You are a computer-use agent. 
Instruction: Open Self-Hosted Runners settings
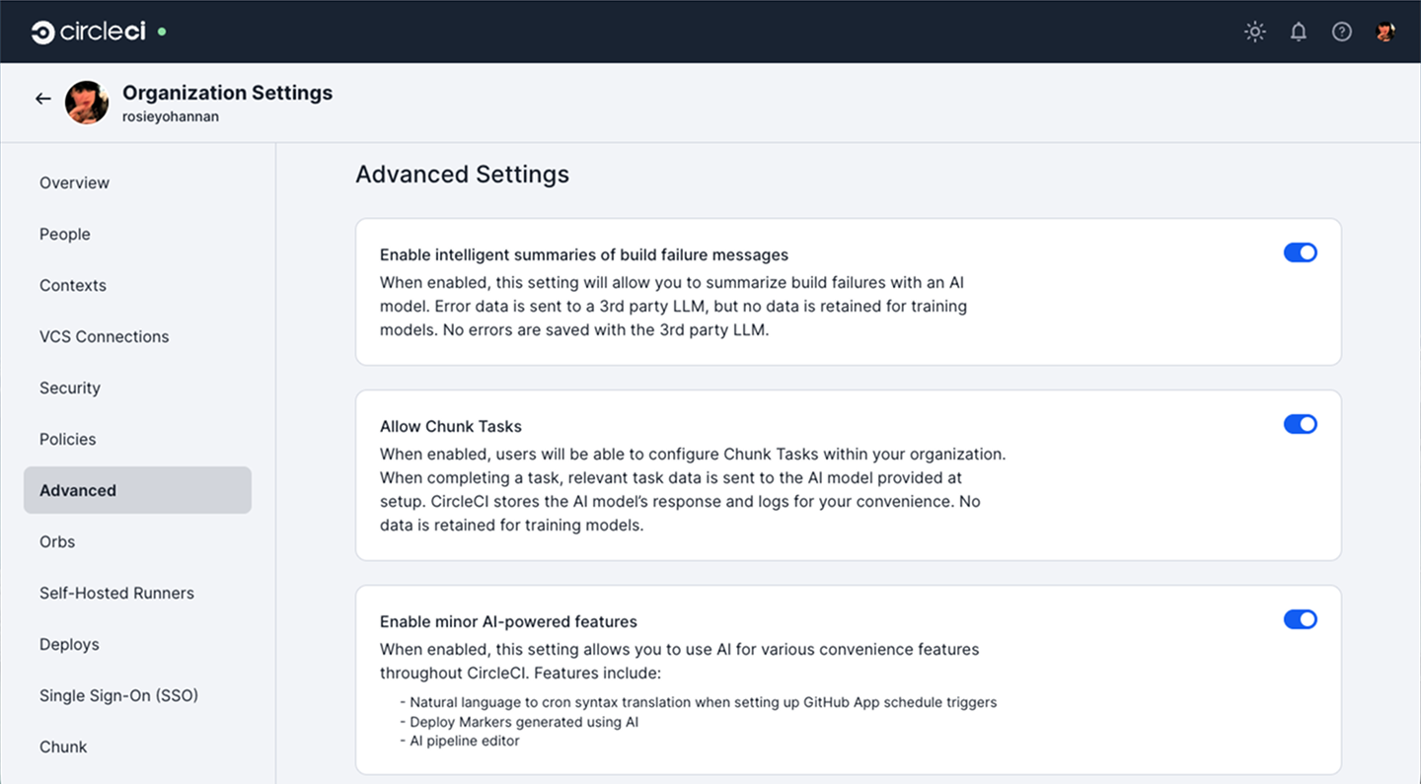click(x=116, y=593)
